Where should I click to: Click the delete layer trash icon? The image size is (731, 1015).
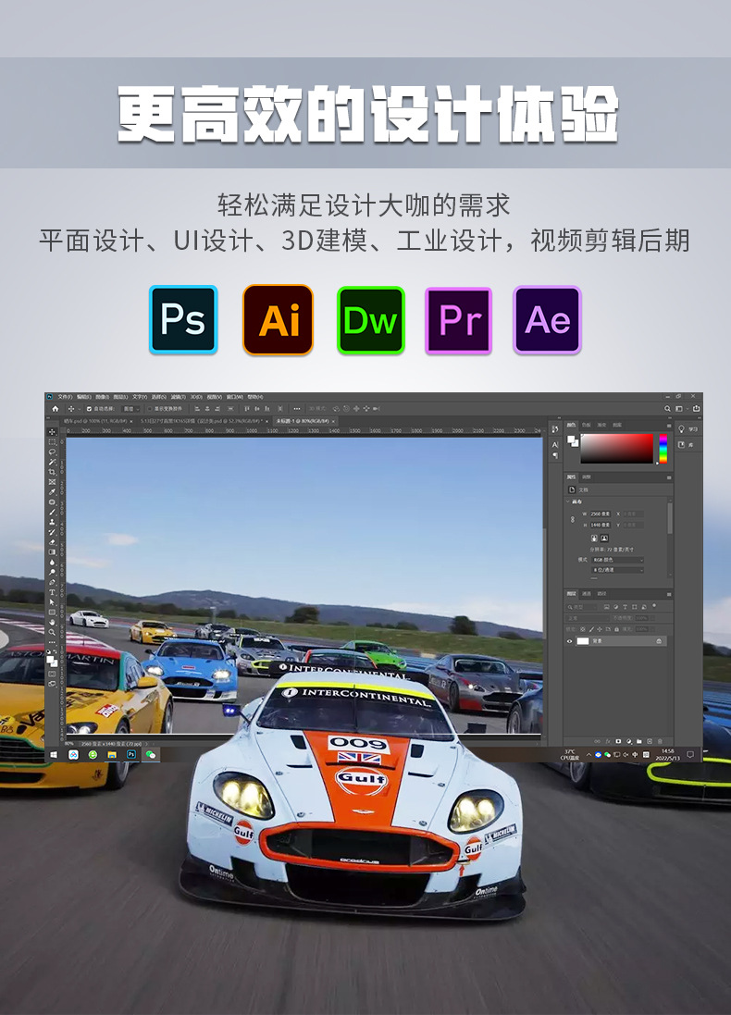coord(659,741)
